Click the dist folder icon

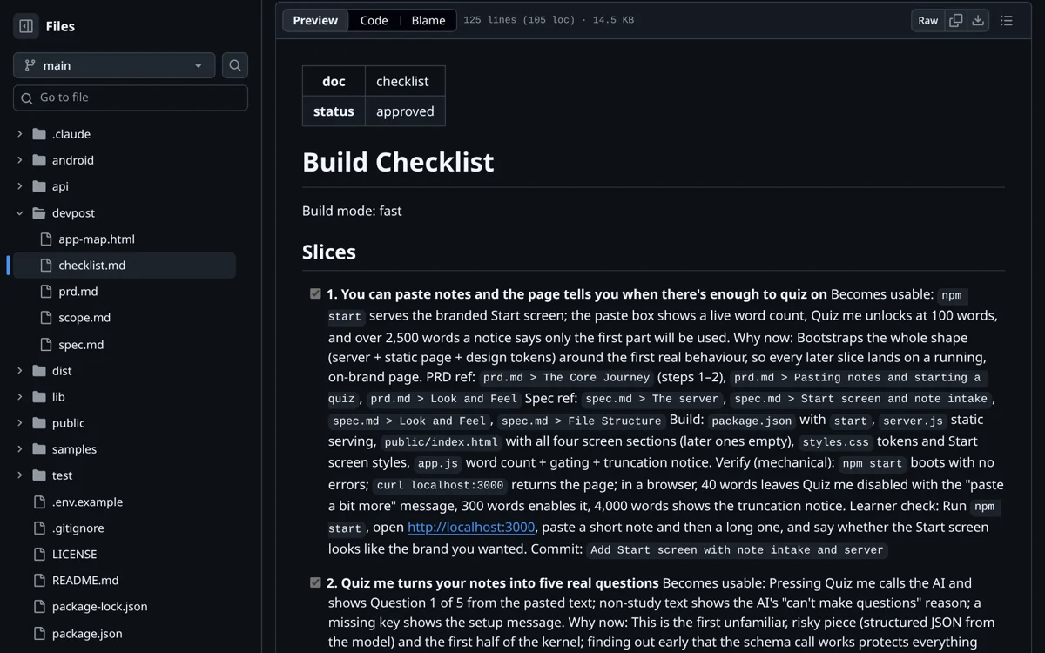39,371
